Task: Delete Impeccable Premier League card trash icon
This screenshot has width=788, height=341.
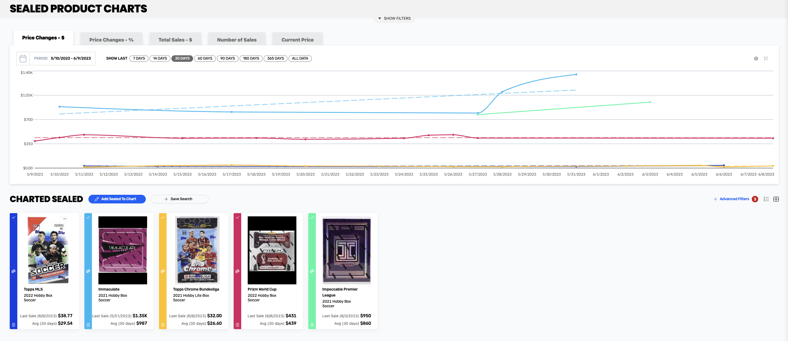Action: click(x=312, y=325)
